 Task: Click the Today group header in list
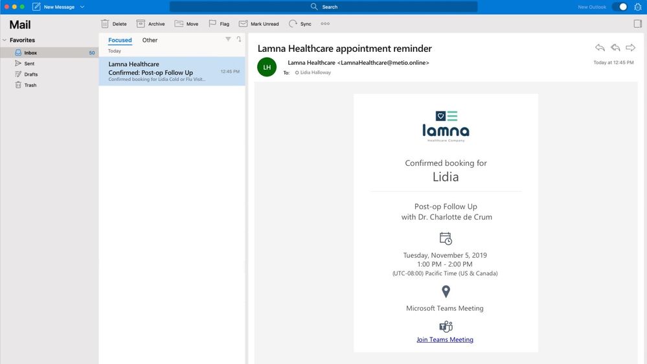click(114, 51)
